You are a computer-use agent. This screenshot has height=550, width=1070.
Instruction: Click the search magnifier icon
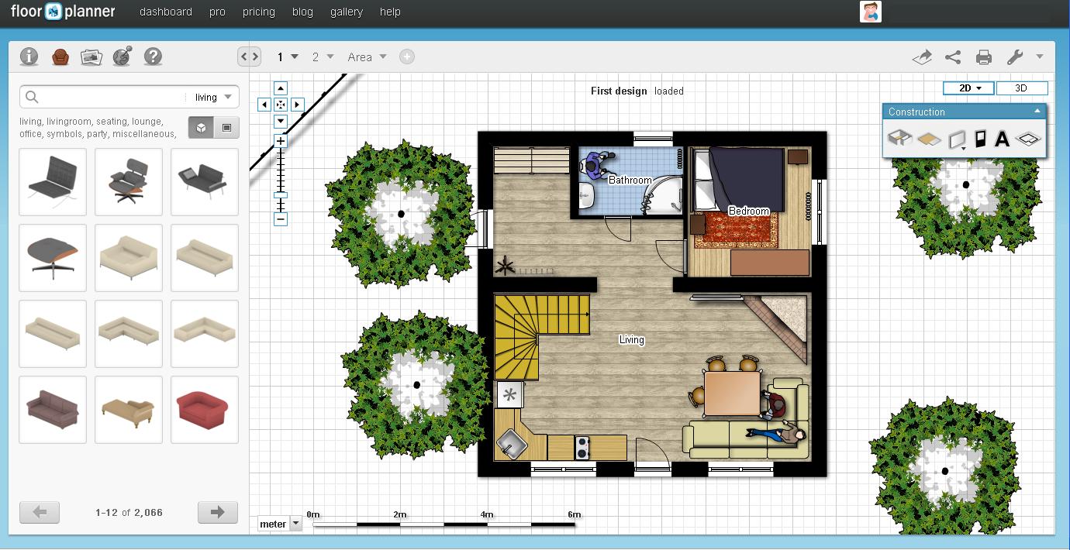(x=32, y=97)
